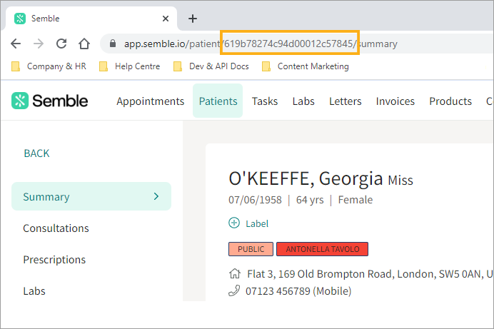Image resolution: width=494 pixels, height=329 pixels.
Task: Reload the page with refresh icon
Action: [61, 44]
